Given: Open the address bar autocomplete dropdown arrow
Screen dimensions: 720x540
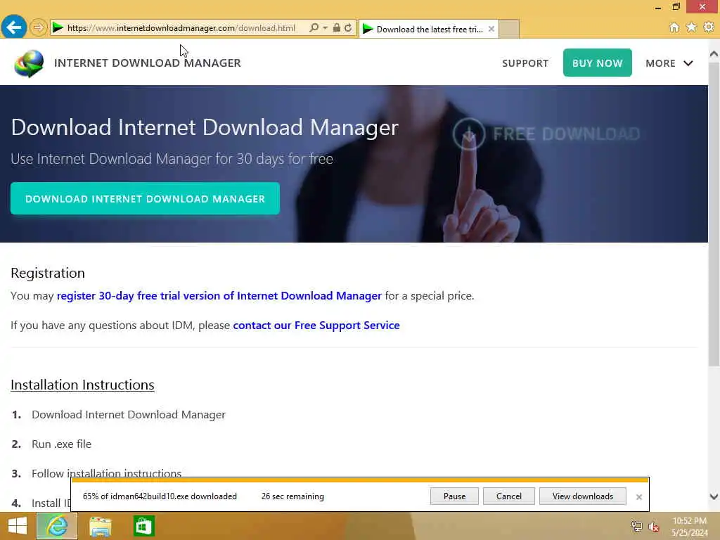Looking at the screenshot, I should tap(325, 28).
